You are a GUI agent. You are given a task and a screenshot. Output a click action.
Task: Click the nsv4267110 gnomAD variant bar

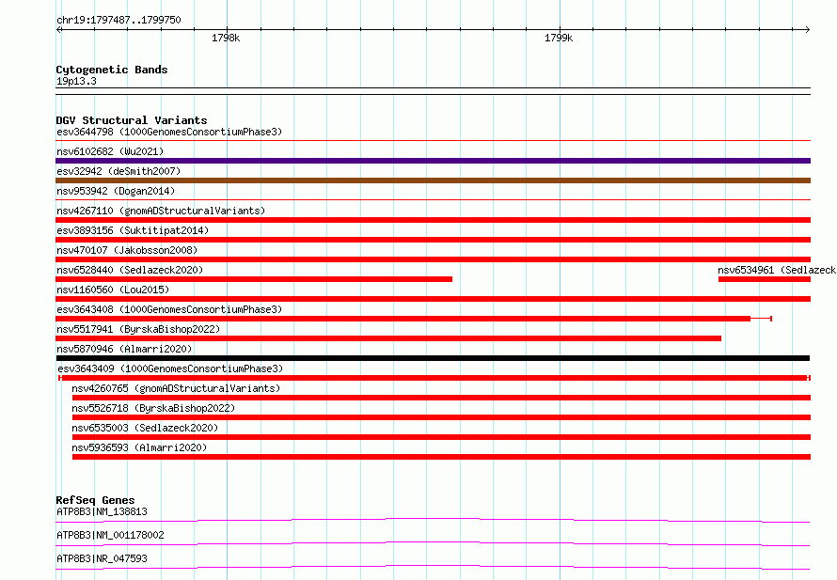(x=433, y=220)
